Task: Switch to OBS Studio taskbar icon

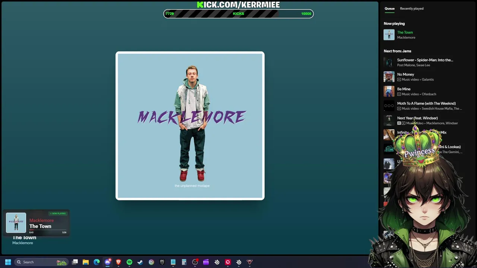Action: point(195,262)
